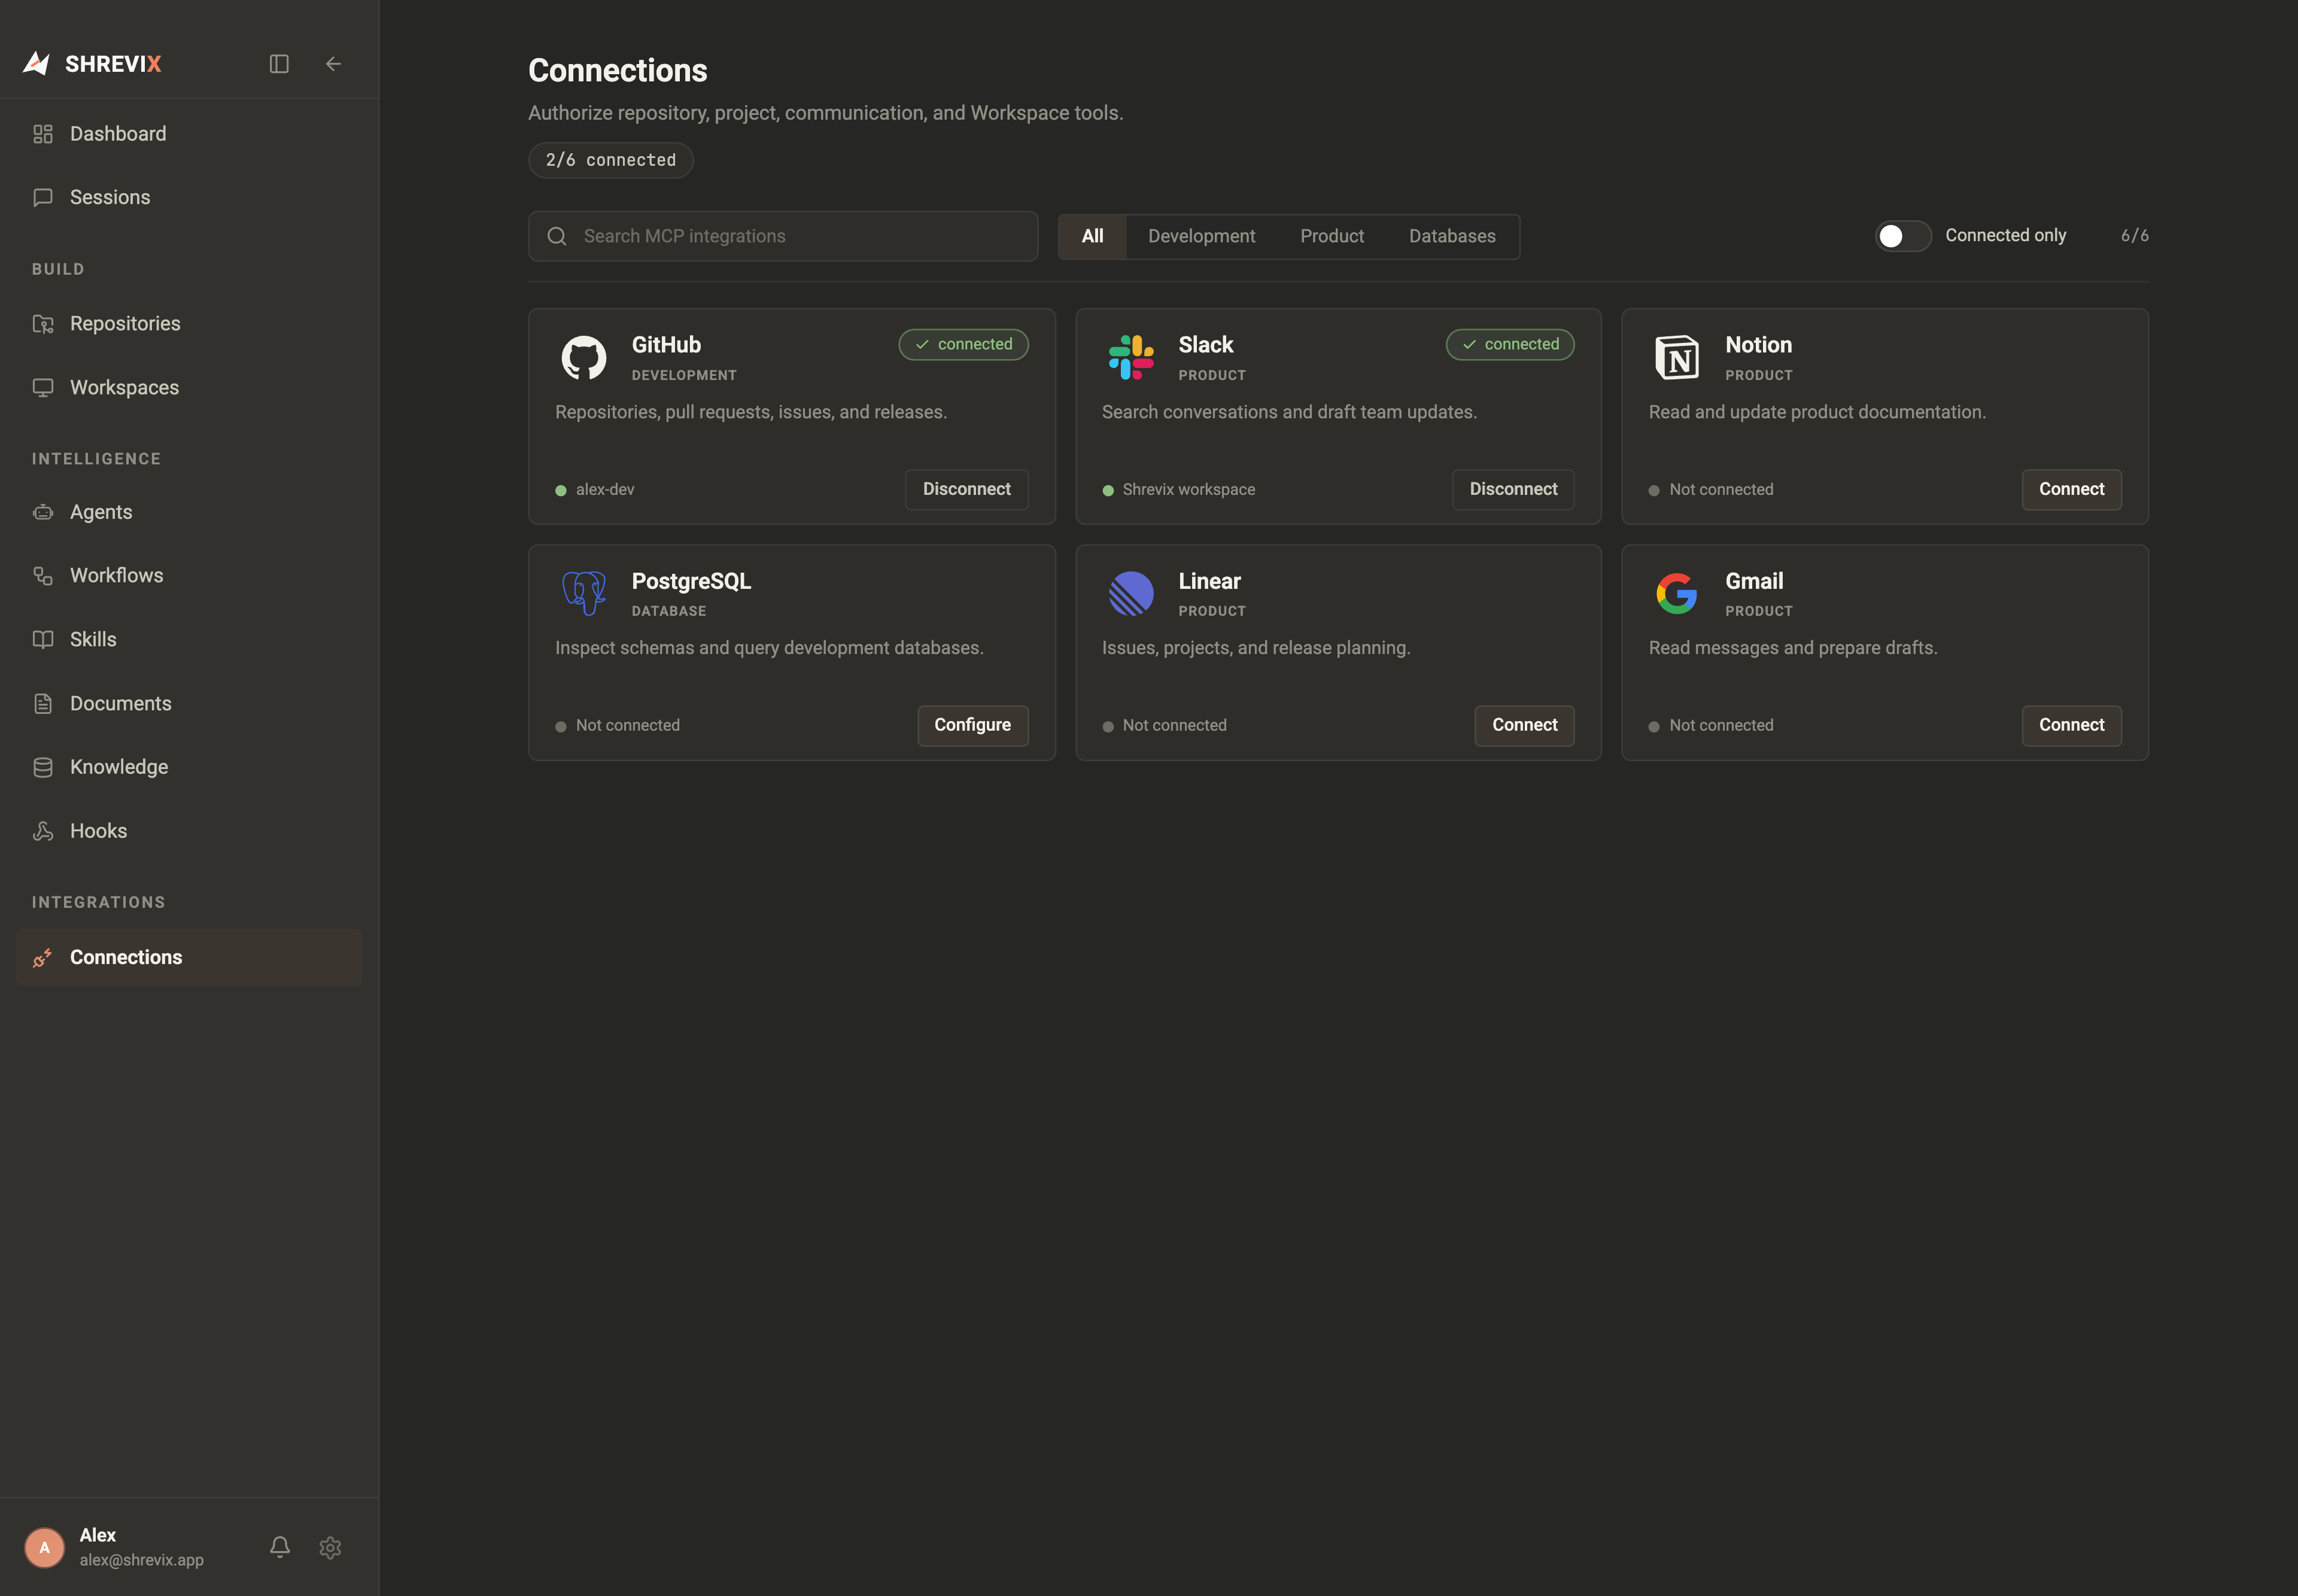Open notifications bell icon
2298x1596 pixels.
click(280, 1547)
